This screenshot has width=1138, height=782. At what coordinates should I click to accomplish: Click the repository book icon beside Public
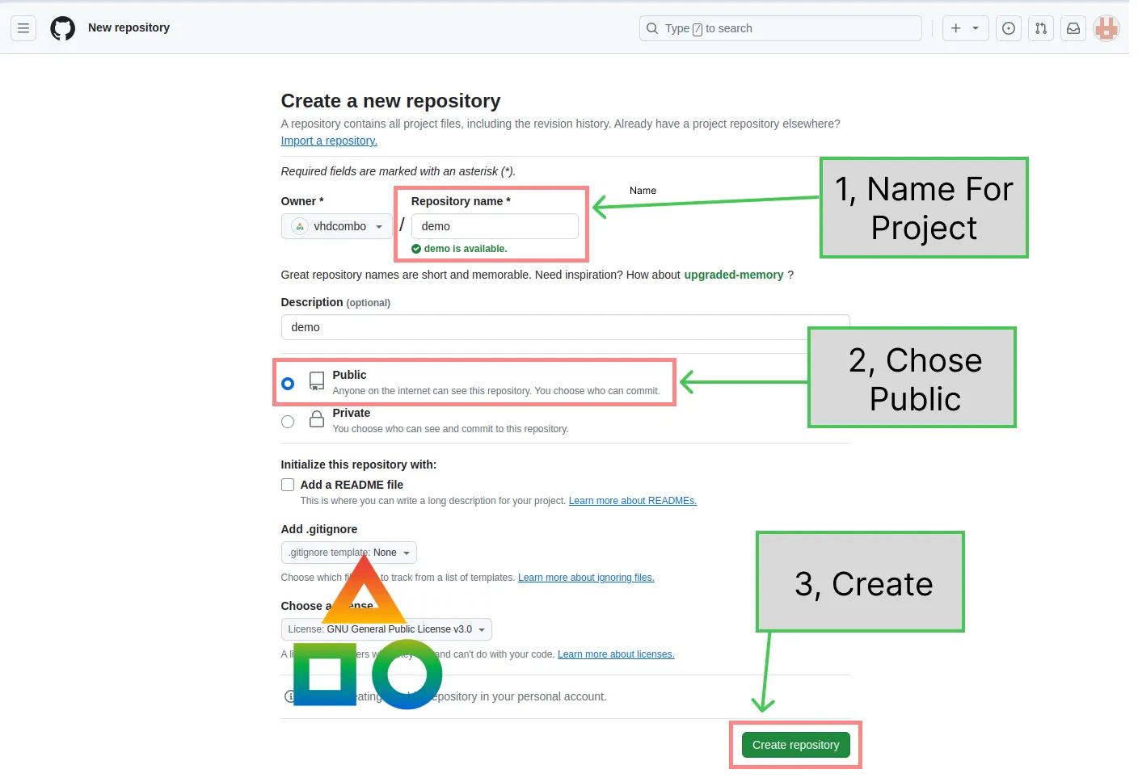tap(317, 381)
